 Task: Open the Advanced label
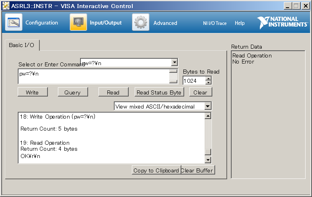165,23
